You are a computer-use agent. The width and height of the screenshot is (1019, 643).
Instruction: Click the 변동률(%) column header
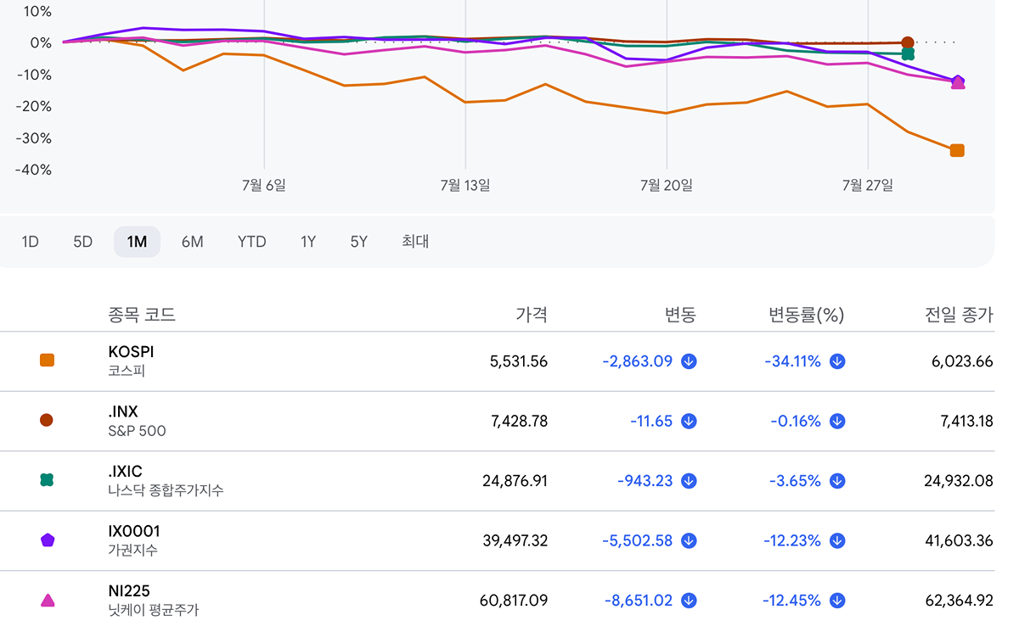[x=807, y=315]
